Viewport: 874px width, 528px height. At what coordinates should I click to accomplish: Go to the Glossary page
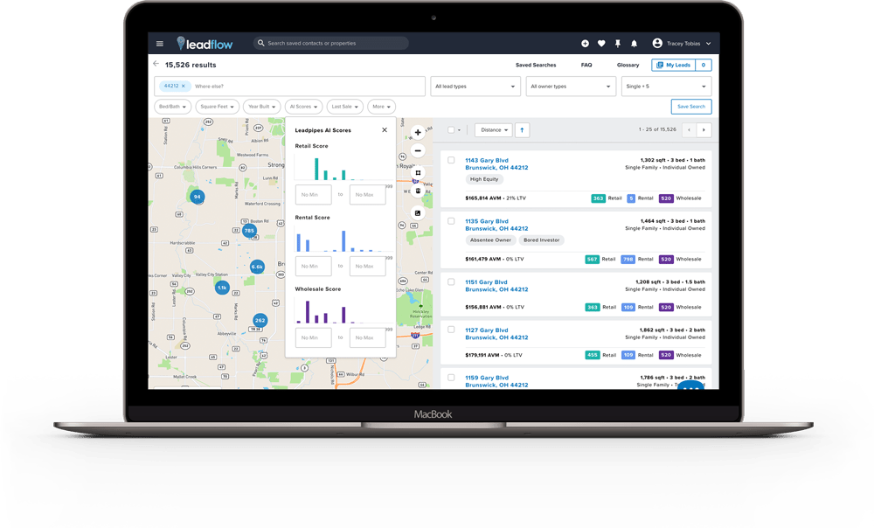628,66
